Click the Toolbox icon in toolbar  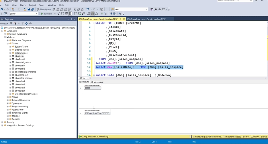coord(160,9)
